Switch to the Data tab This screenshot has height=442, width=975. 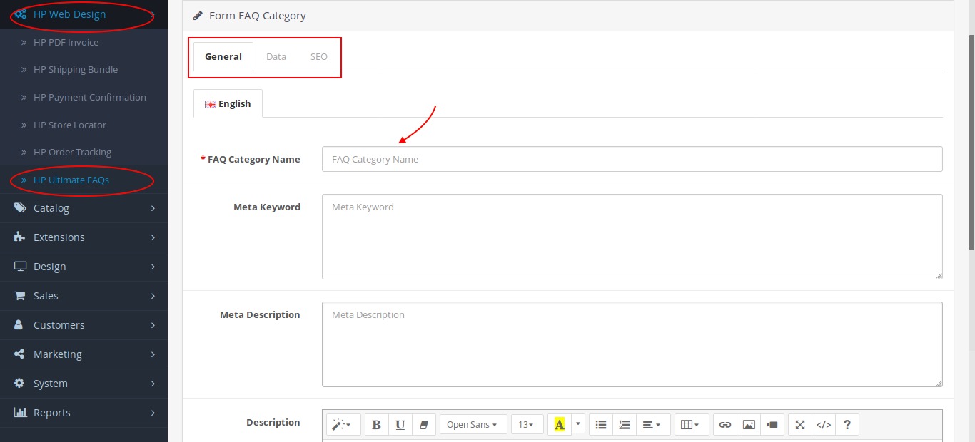click(x=276, y=57)
